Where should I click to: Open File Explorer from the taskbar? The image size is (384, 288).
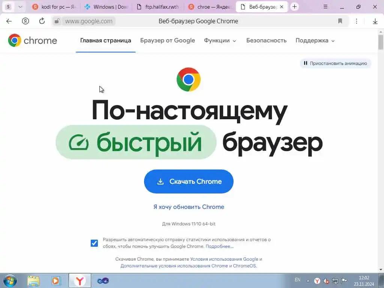(33, 280)
